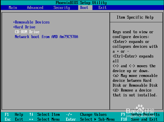Open the Main menu tab
Image resolution: width=164 pixels, height=122 pixels.
[x=13, y=8]
